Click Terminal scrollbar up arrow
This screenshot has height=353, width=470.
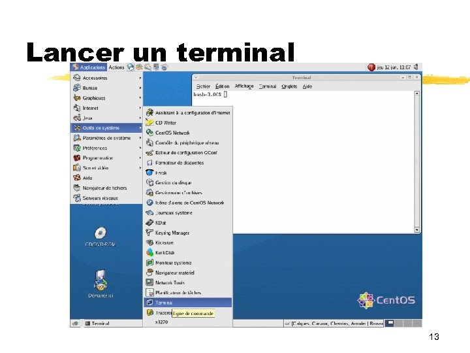tap(417, 93)
